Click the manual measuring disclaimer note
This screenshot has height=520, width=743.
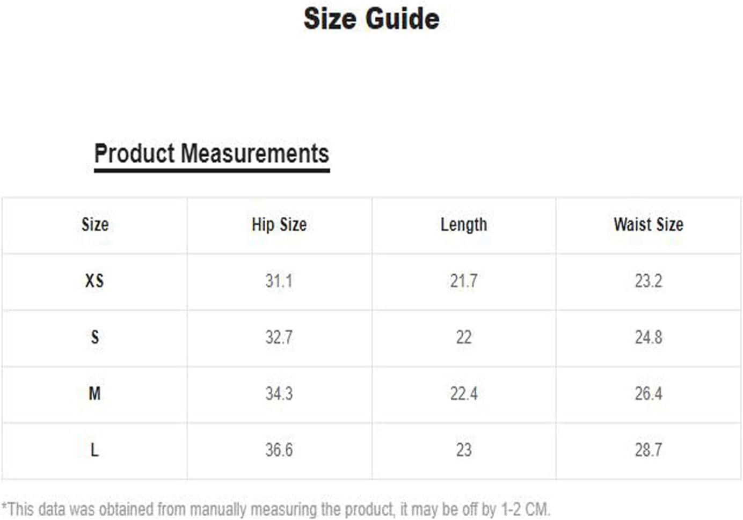(x=276, y=509)
